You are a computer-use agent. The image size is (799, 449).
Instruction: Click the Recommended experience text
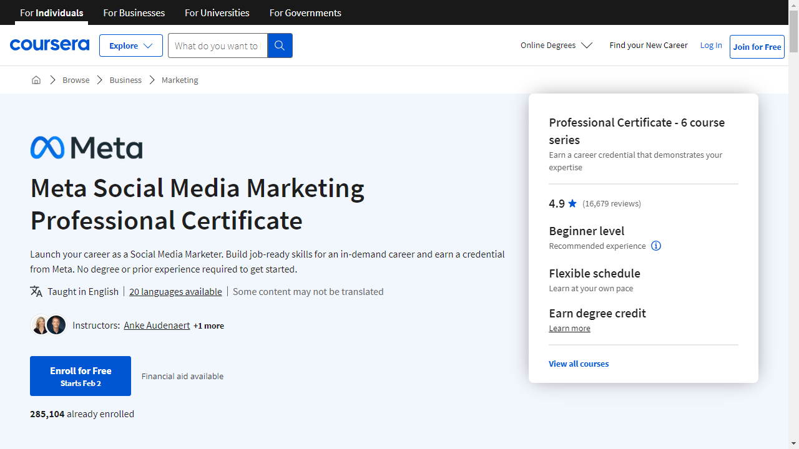click(x=597, y=246)
